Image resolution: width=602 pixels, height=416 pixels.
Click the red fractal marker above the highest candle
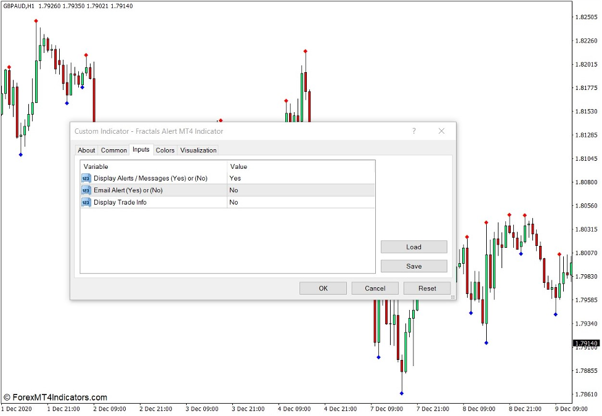tap(35, 20)
